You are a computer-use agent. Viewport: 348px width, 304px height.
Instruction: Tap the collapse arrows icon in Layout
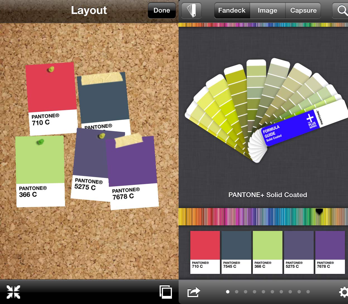click(13, 292)
